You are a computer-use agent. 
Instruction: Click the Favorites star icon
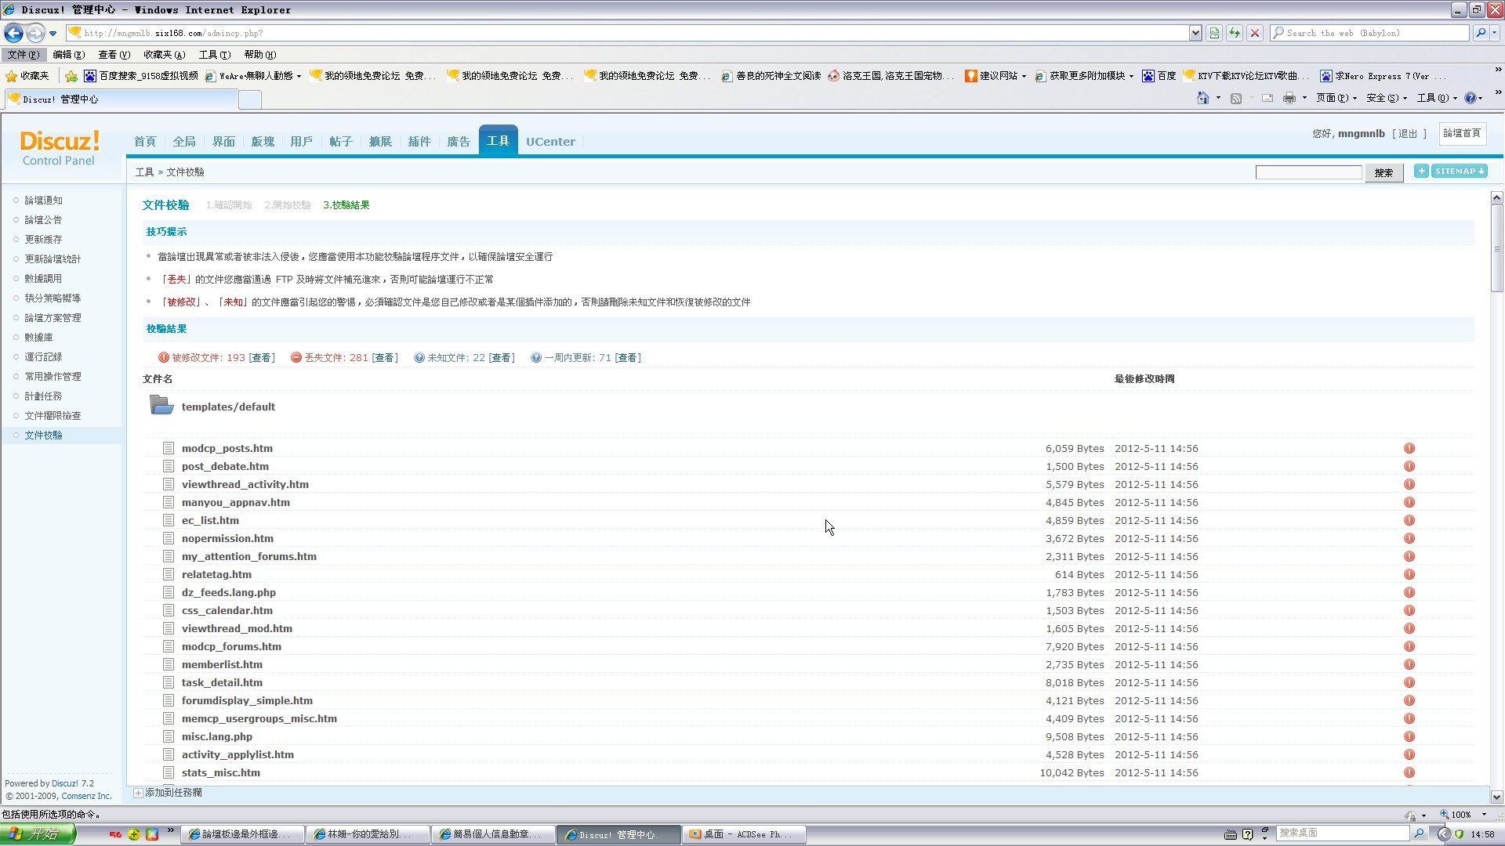[11, 76]
